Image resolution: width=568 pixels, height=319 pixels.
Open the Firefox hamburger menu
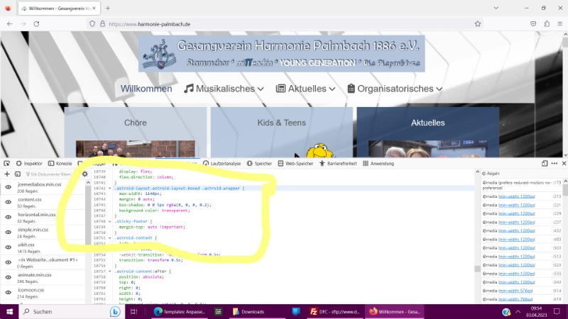(x=560, y=24)
